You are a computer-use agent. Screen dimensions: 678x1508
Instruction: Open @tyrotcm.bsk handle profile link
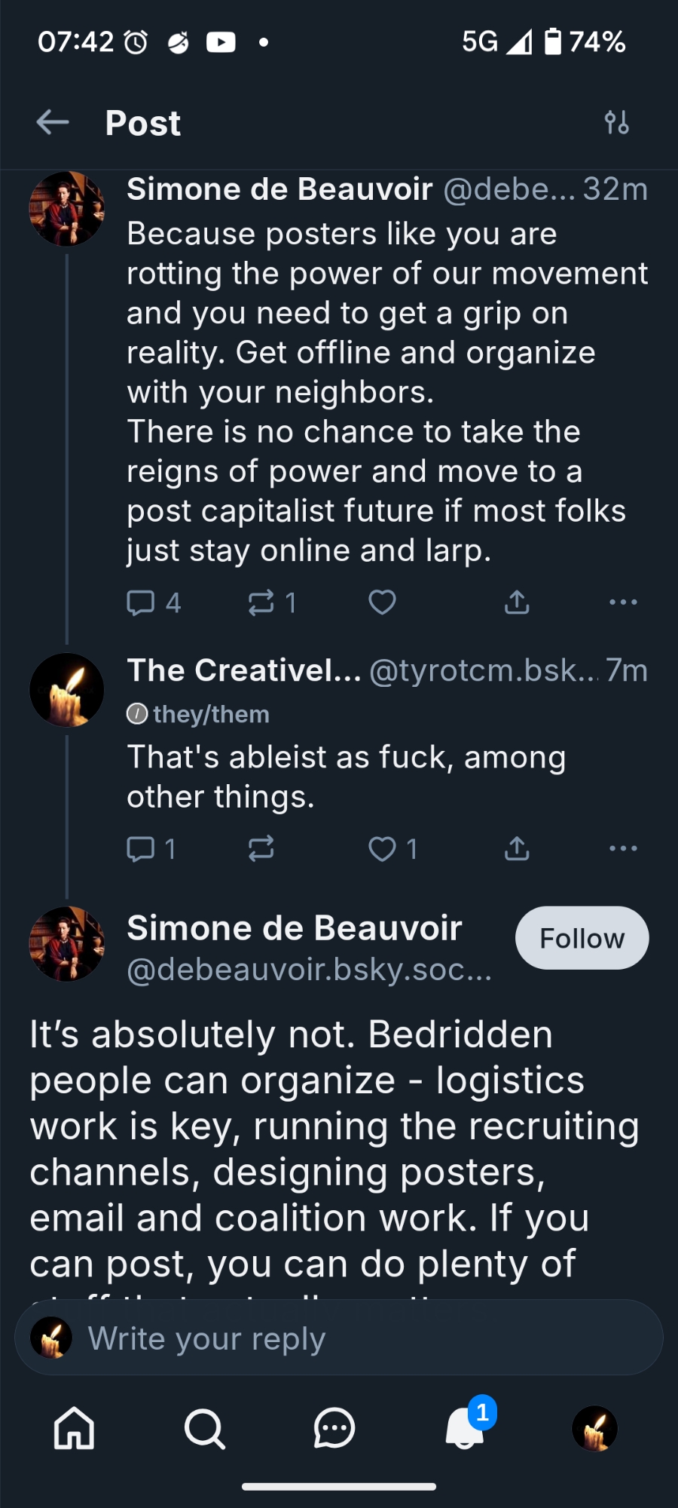484,670
